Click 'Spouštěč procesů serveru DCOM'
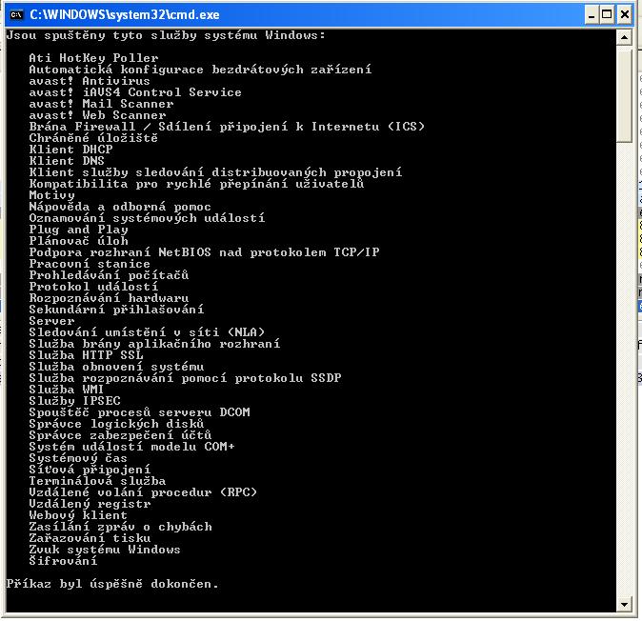Viewport: 642px width, 621px height. pos(139,412)
